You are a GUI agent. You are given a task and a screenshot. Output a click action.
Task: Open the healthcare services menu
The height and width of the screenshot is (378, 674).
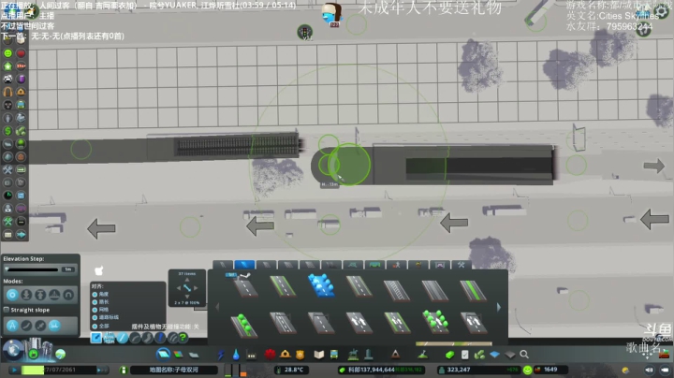(x=270, y=355)
